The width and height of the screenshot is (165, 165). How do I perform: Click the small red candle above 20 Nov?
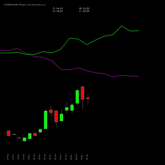tap(35, 134)
